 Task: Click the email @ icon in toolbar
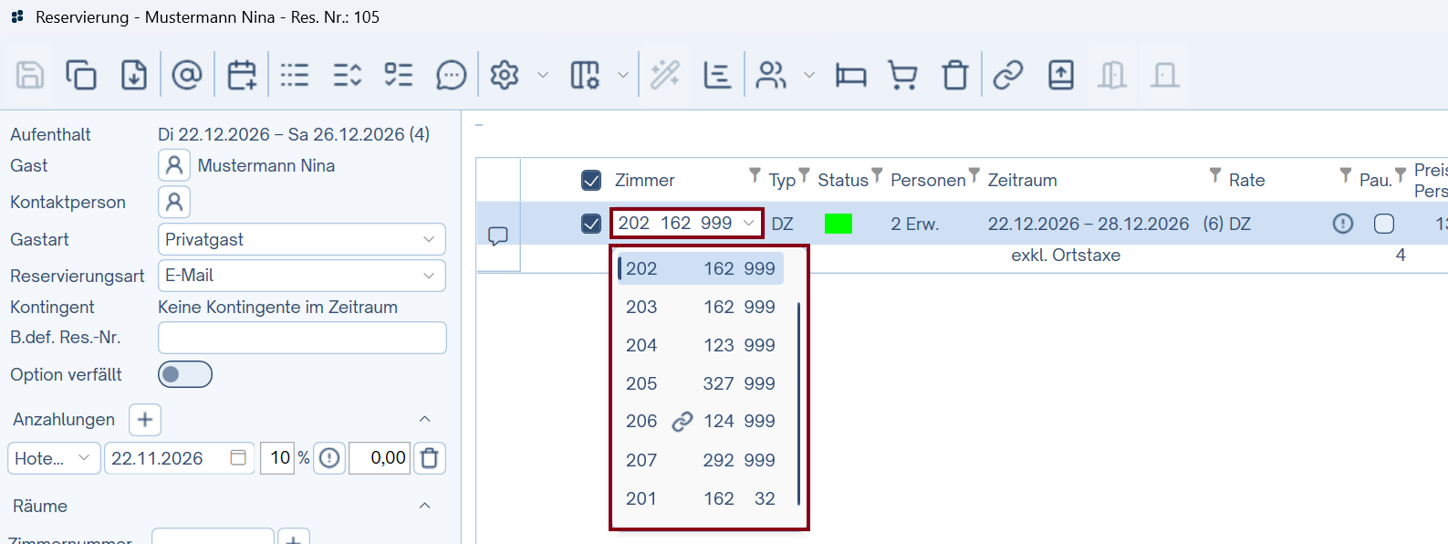(x=187, y=75)
